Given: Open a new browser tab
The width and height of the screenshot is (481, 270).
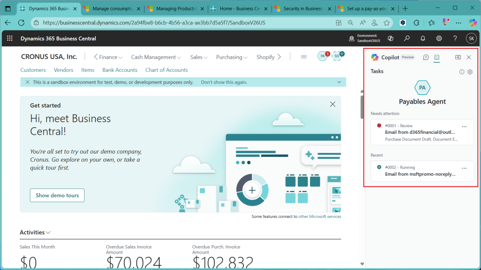Looking at the screenshot, I should click(405, 8).
